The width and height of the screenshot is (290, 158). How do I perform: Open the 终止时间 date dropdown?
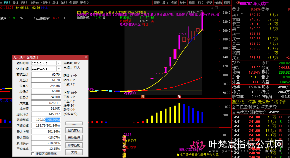click(58, 69)
